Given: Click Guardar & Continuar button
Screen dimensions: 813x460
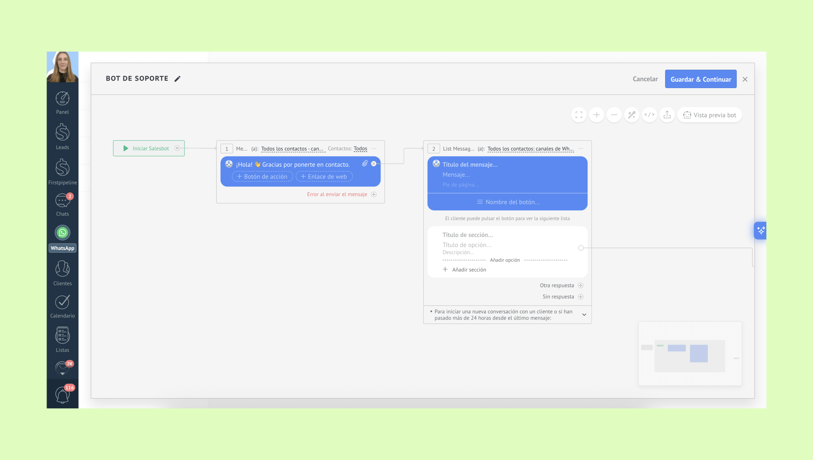Looking at the screenshot, I should click(x=701, y=79).
